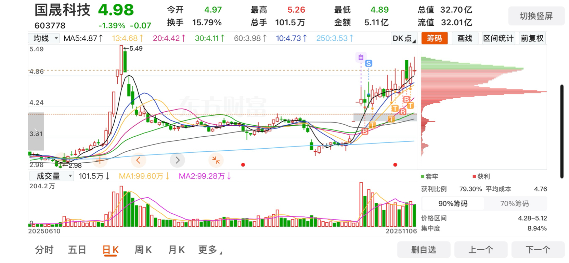Tap the orange shrink-arrows zoom icon

click(216, 160)
